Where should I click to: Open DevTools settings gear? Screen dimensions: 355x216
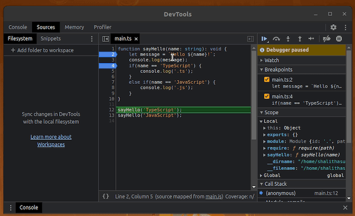[x=333, y=27]
